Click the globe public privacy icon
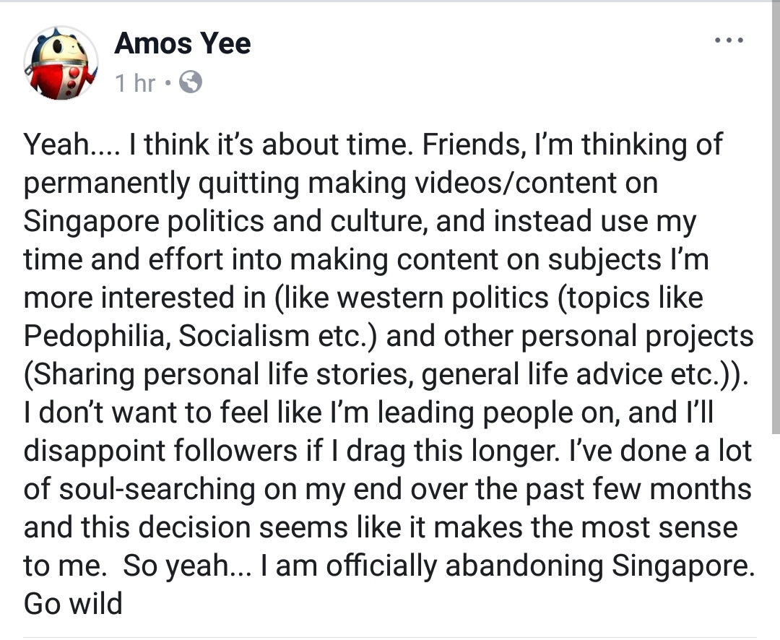Screen dimensions: 780x640 [191, 82]
